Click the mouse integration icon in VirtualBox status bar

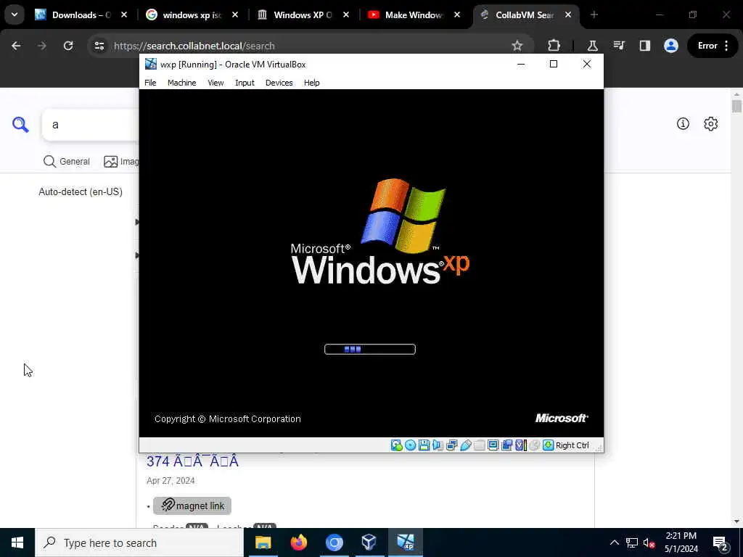coord(535,445)
